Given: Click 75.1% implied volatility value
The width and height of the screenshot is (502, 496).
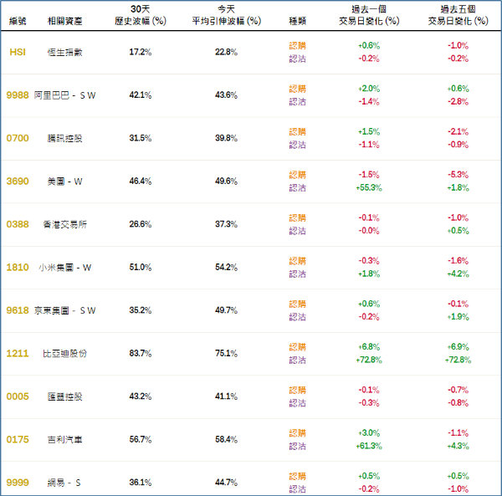Looking at the screenshot, I should pos(227,353).
